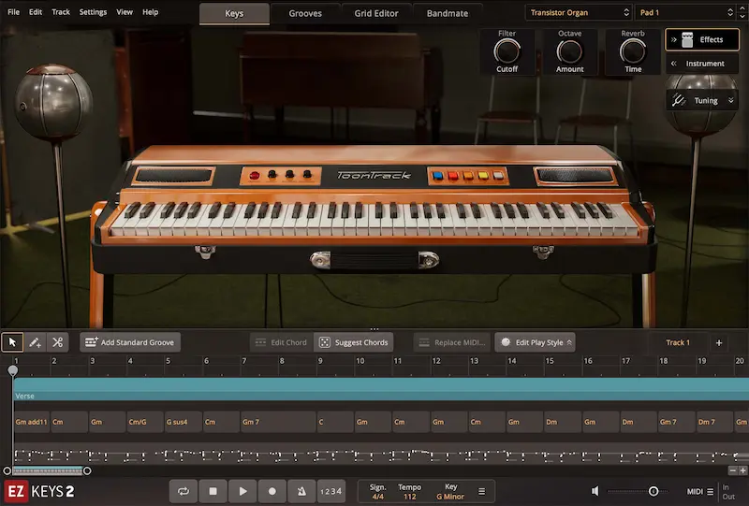Select the arrow pointer tool

(12, 342)
